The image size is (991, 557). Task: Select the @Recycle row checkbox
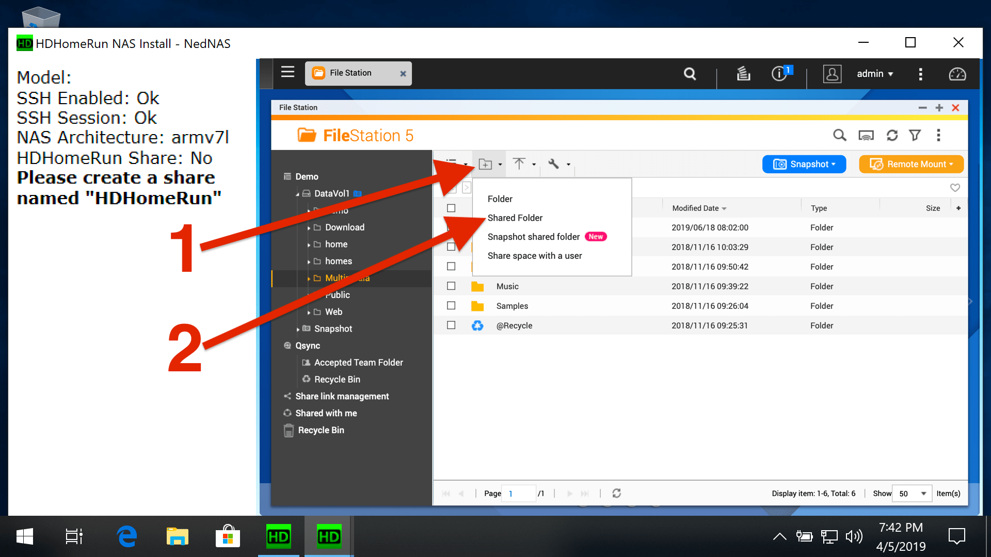(x=451, y=325)
